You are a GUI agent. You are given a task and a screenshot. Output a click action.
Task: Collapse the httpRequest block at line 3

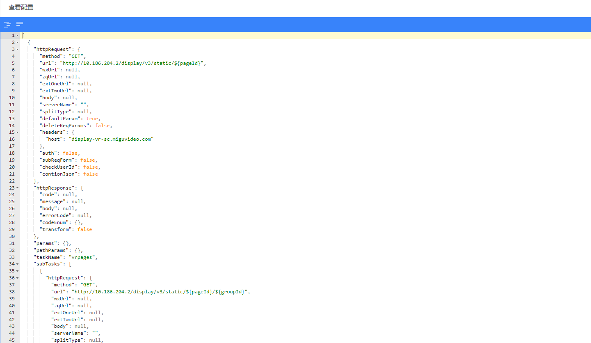click(17, 50)
